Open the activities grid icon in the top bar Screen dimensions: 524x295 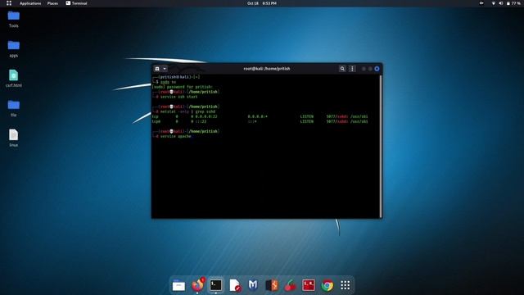click(9, 3)
